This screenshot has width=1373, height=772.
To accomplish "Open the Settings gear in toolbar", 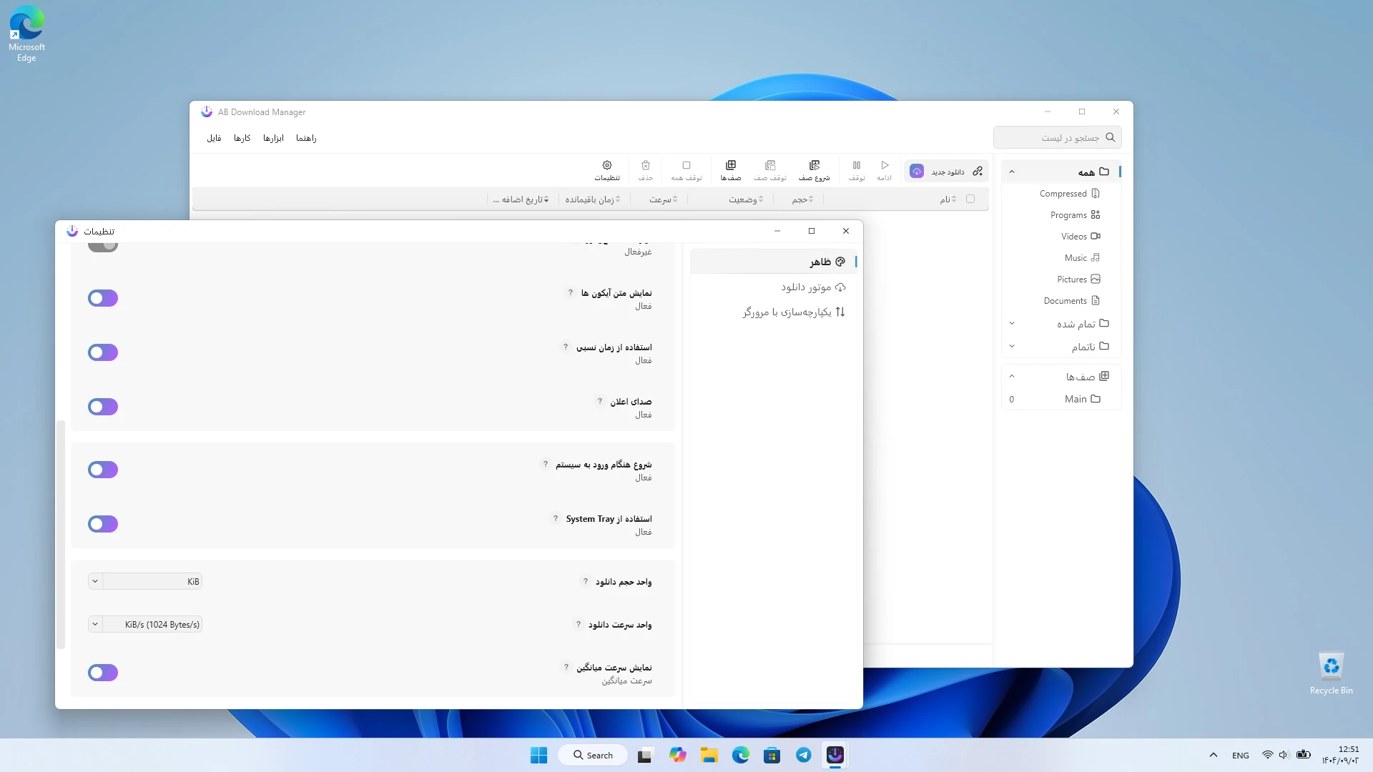I will 607,165.
